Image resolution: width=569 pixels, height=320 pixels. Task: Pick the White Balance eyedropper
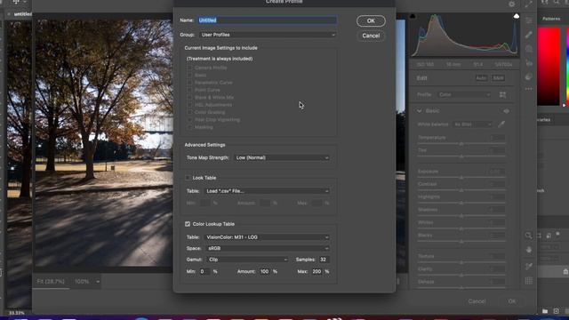501,124
